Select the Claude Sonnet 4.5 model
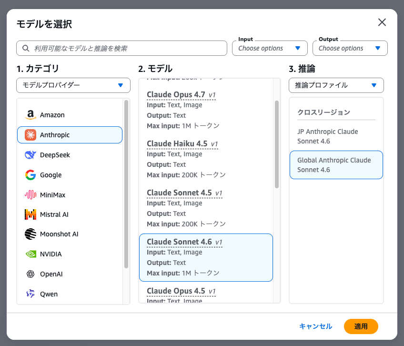Image resolution: width=404 pixels, height=346 pixels. coord(206,208)
